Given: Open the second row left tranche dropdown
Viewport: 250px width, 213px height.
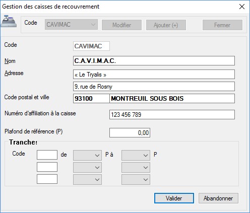Looking at the screenshot, I should coord(87,168).
